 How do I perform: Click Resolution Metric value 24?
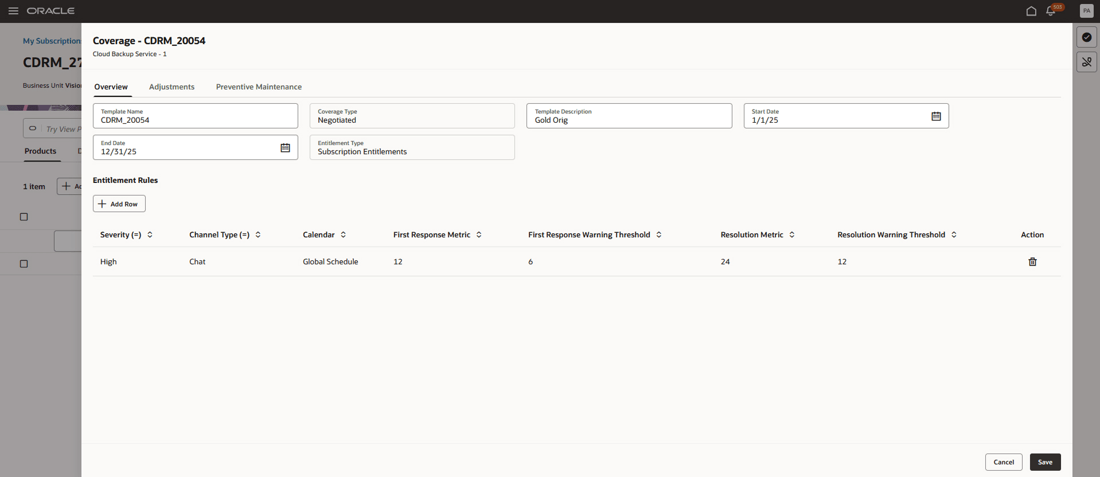coord(725,261)
